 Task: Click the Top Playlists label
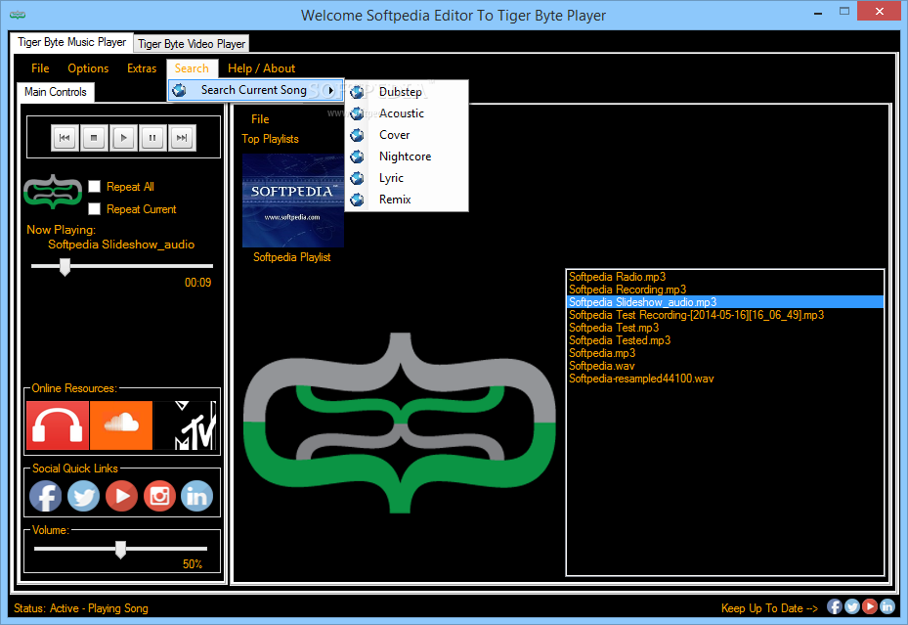click(x=270, y=139)
